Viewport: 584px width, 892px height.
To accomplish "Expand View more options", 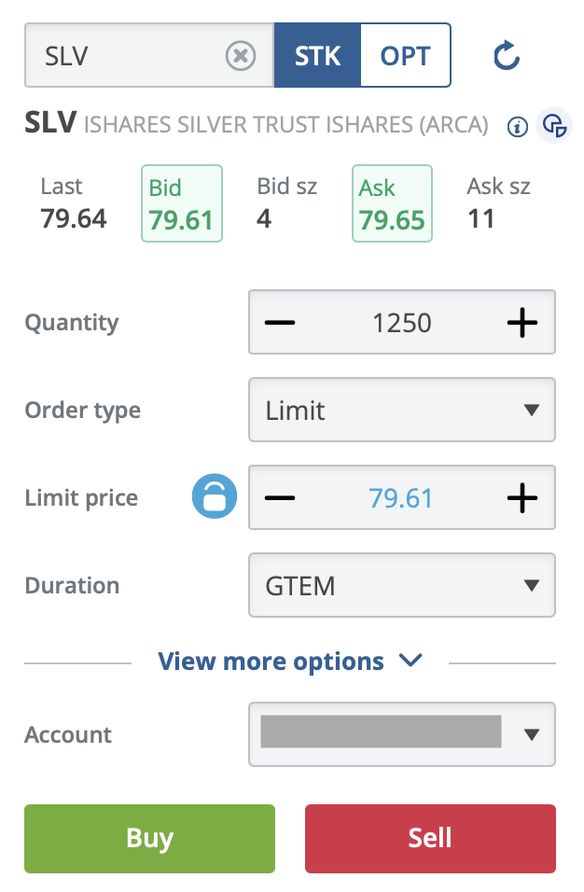I will 290,662.
